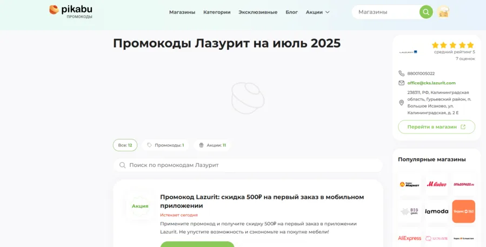486x247 pixels.
Task: Open the Яндекс 360 store tile
Action: (x=464, y=211)
